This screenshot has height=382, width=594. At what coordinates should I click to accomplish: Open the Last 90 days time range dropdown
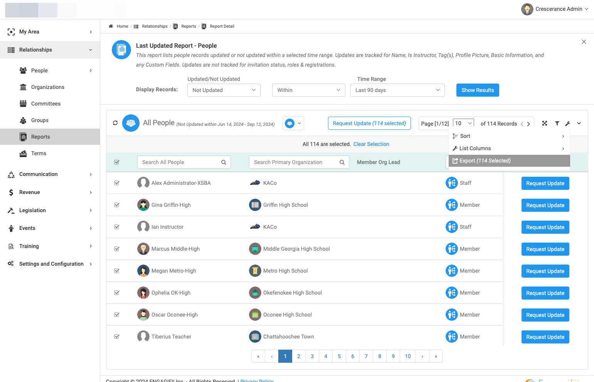[397, 90]
